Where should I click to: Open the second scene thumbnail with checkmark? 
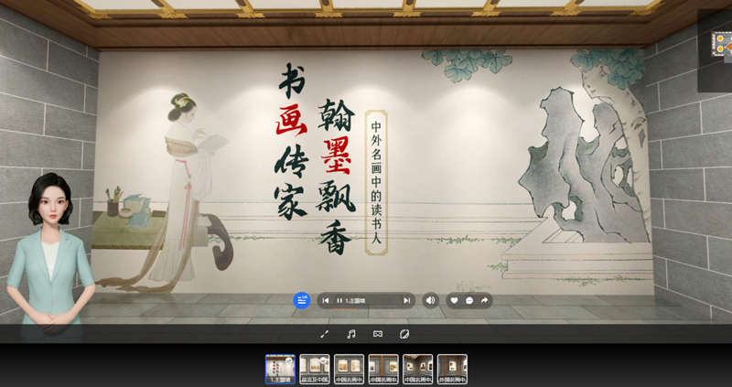315,369
